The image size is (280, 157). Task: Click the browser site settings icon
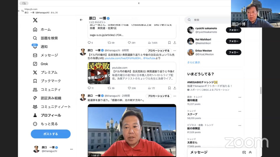pos(22,11)
